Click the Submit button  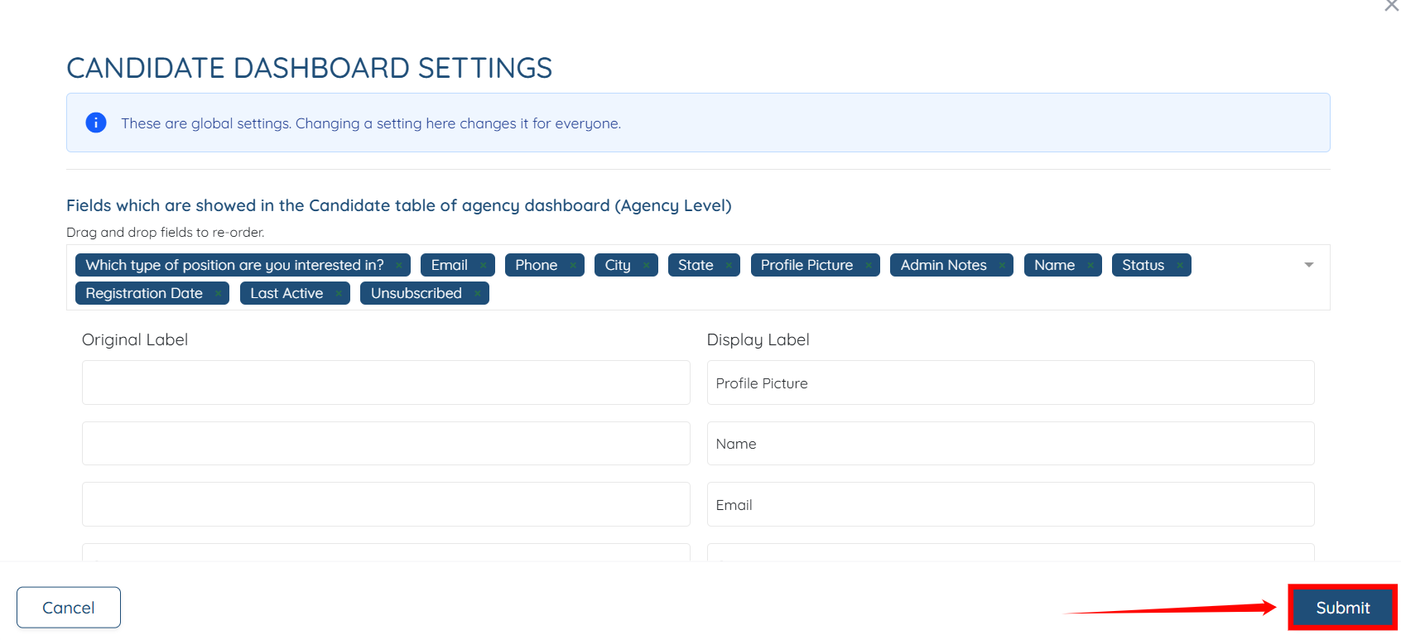(1342, 608)
